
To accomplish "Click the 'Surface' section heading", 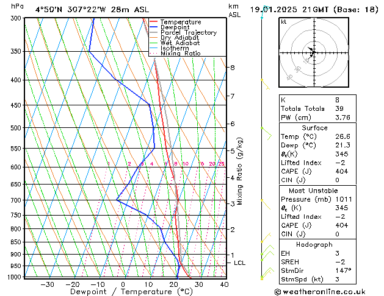I will point(314,128).
